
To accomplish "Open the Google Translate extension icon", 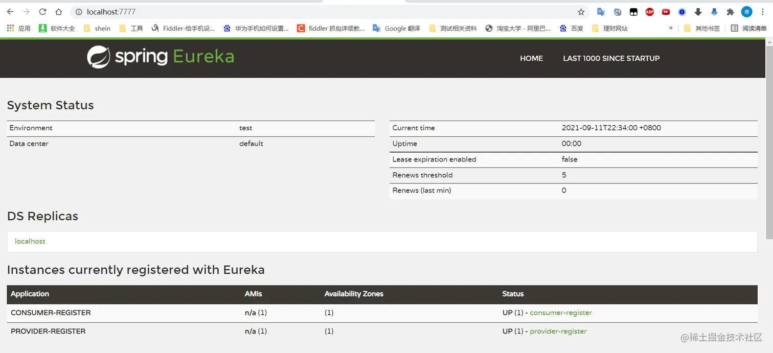I will point(601,12).
